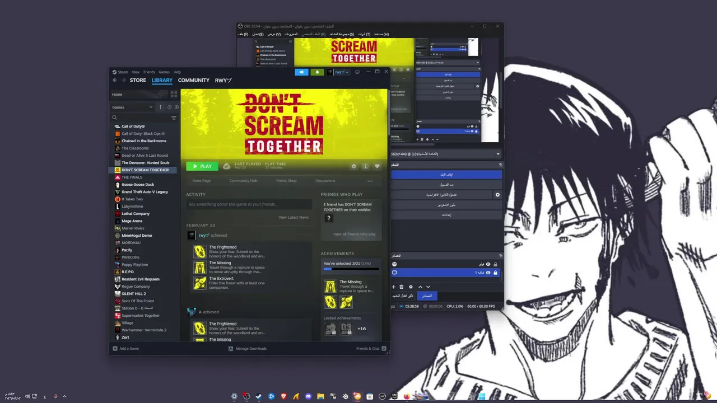Go to the COMMUNITY tab

pyautogui.click(x=194, y=80)
